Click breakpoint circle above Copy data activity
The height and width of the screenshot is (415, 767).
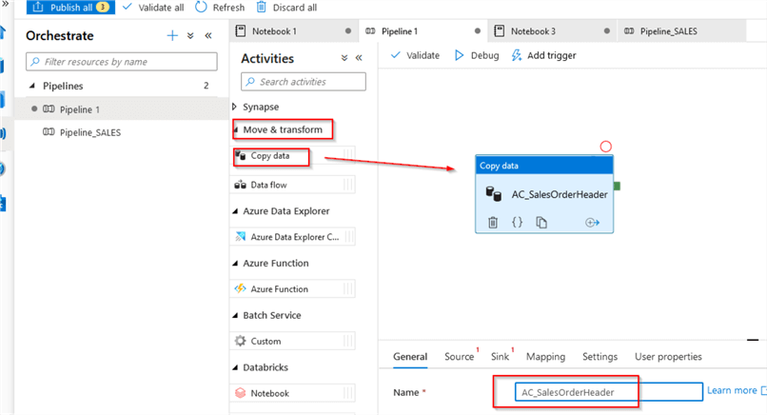click(x=605, y=147)
